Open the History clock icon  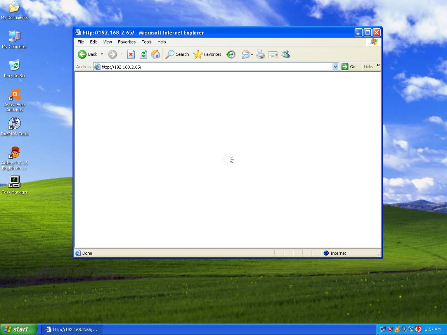(230, 54)
